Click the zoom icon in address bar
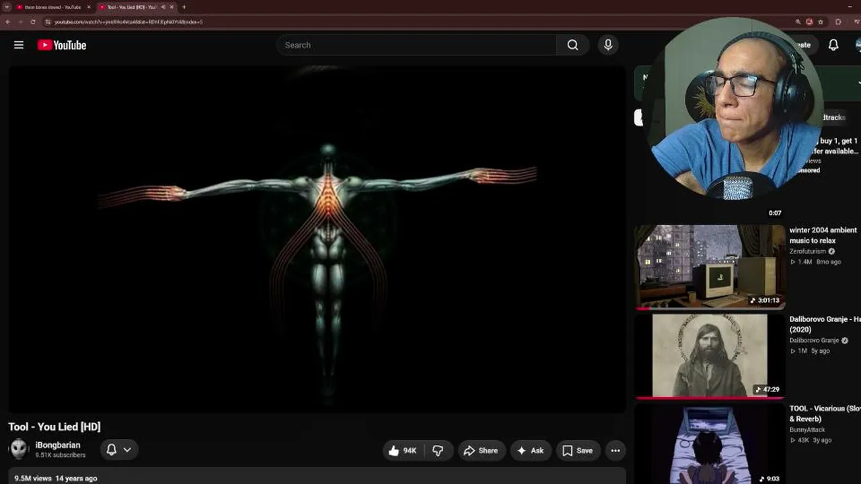Screen dimensions: 861x484 tap(798, 22)
